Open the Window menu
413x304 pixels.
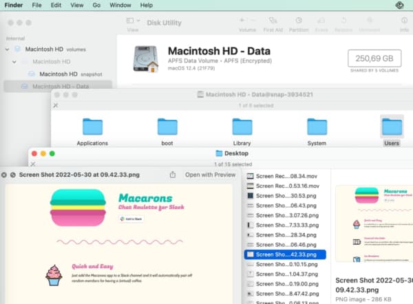[x=120, y=5]
